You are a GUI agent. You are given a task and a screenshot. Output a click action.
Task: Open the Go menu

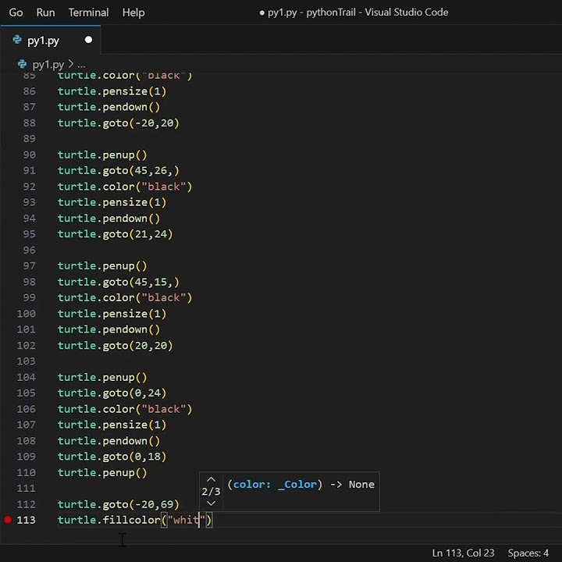[x=16, y=12]
